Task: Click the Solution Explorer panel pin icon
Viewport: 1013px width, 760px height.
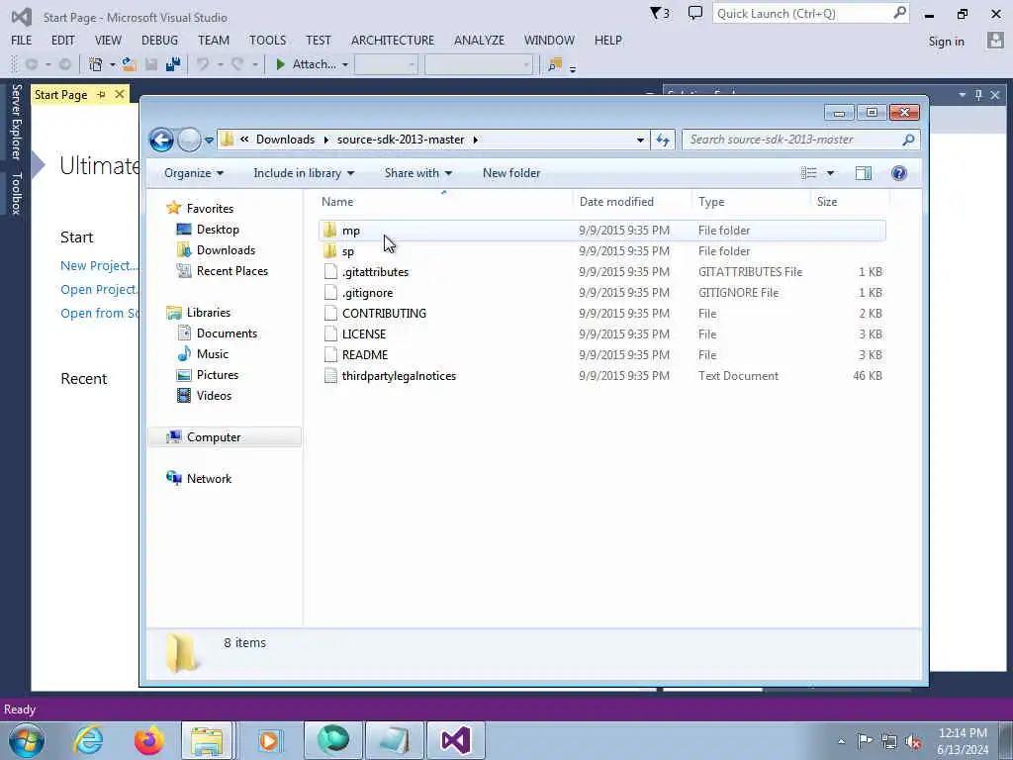Action: pos(978,95)
